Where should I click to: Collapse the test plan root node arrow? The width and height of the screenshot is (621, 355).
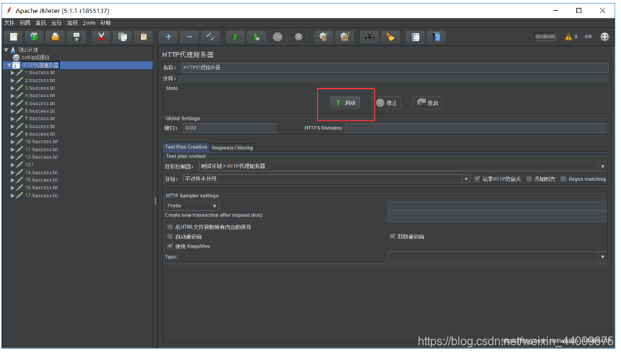[6, 50]
